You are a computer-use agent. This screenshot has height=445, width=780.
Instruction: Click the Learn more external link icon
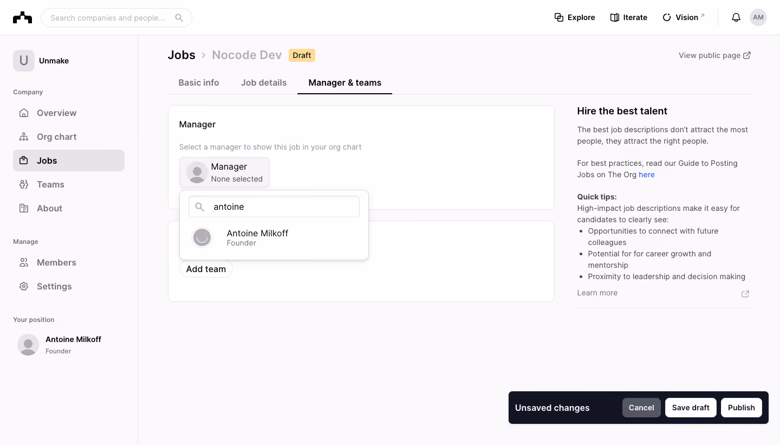coord(745,294)
